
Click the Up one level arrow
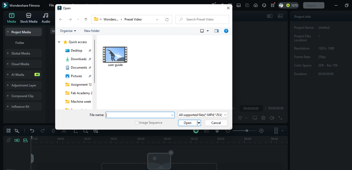pos(86,19)
